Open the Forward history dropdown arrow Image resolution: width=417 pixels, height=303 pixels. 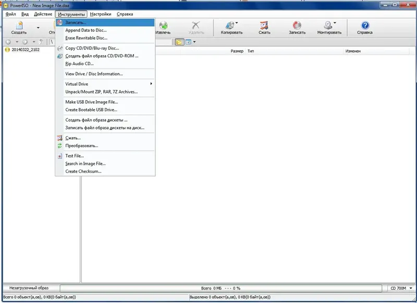click(x=34, y=42)
